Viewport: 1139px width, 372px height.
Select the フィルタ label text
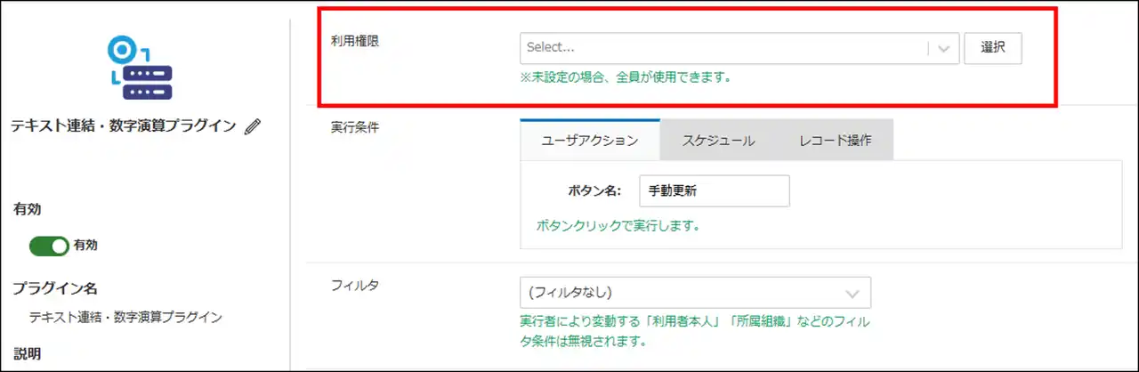354,286
